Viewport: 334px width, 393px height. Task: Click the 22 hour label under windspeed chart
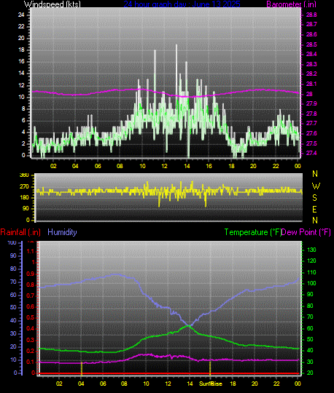pos(276,166)
